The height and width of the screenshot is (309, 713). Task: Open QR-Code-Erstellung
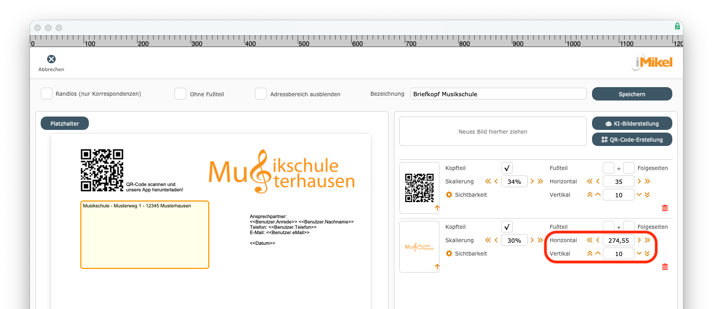coord(632,139)
